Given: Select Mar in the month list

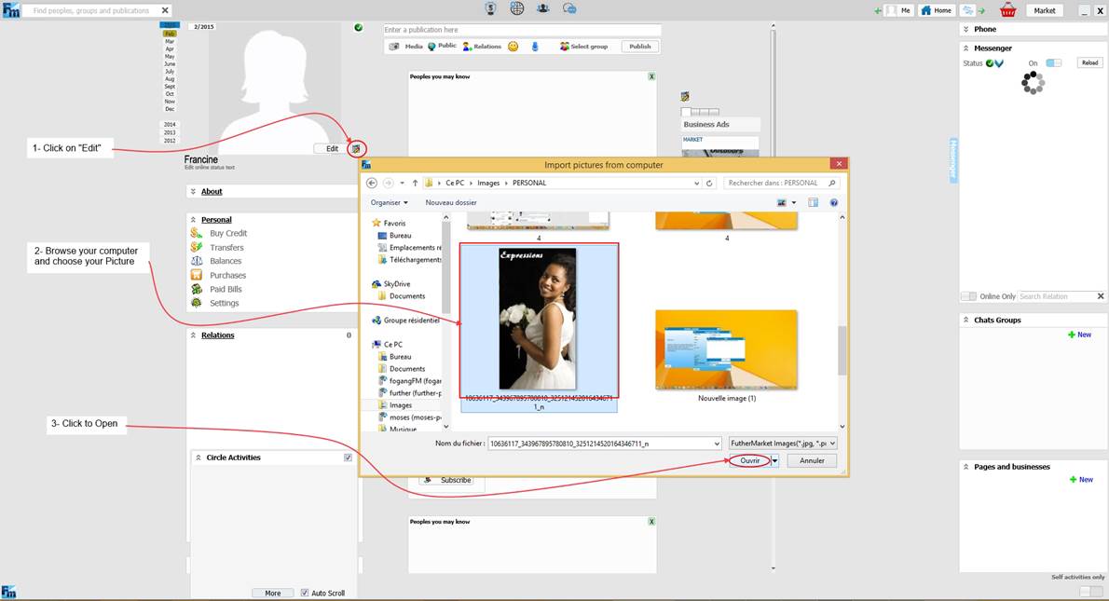Looking at the screenshot, I should coord(170,41).
